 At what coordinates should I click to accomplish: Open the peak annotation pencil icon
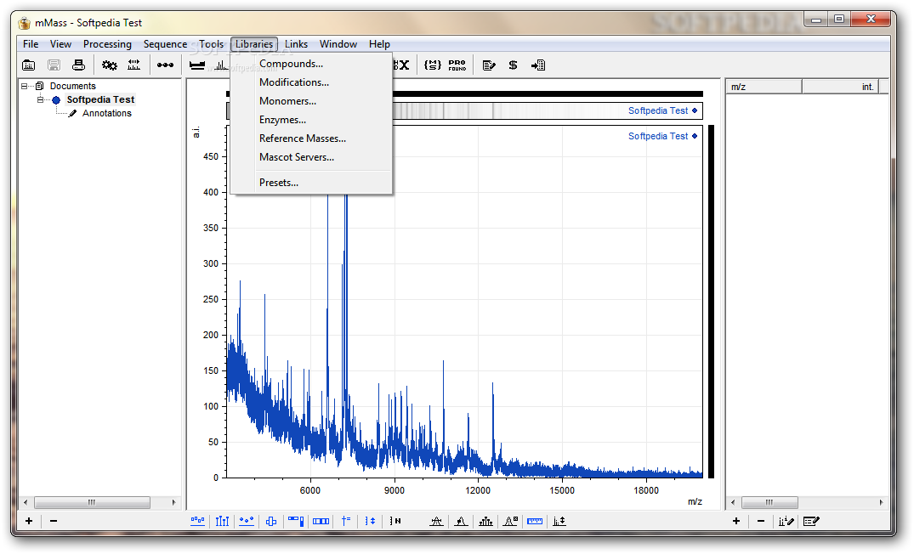coord(786,521)
